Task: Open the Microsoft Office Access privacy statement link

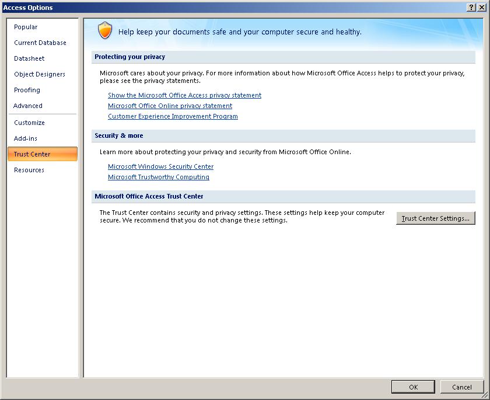Action: [x=184, y=95]
